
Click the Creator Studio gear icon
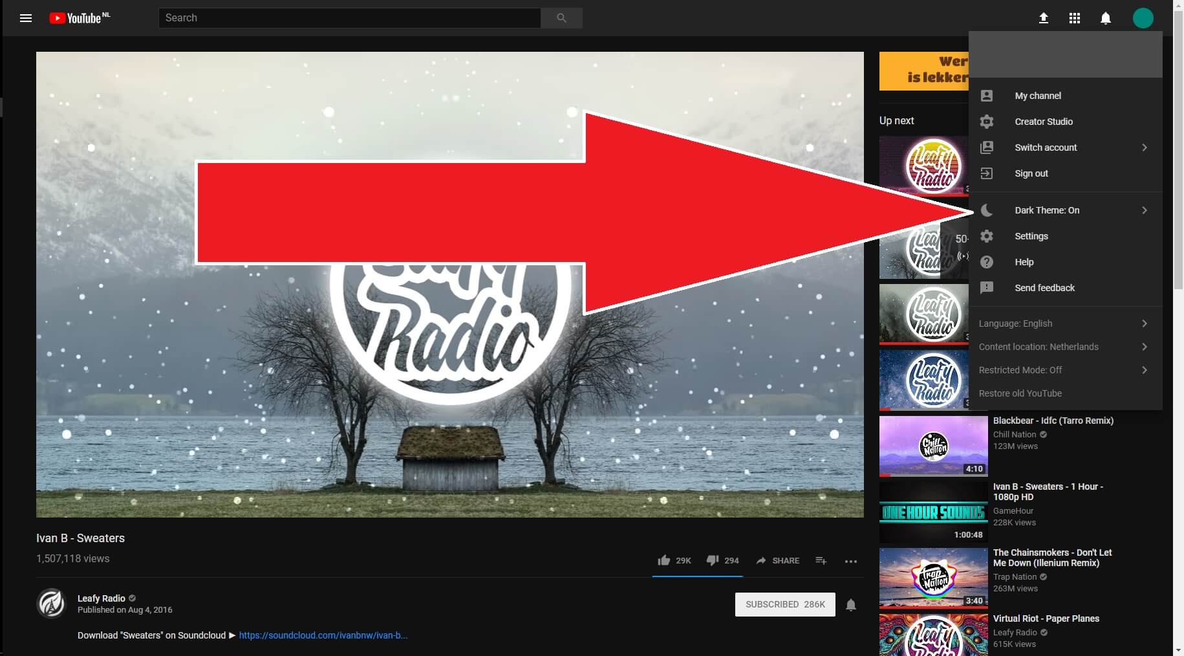coord(987,122)
